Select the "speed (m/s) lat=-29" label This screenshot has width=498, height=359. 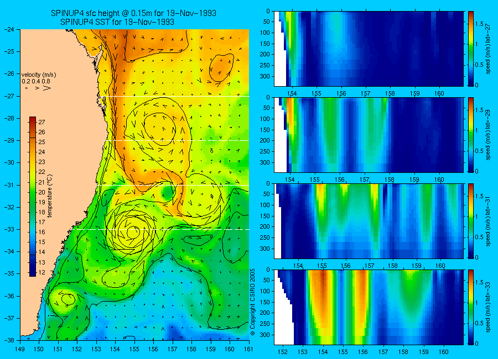[x=488, y=135]
